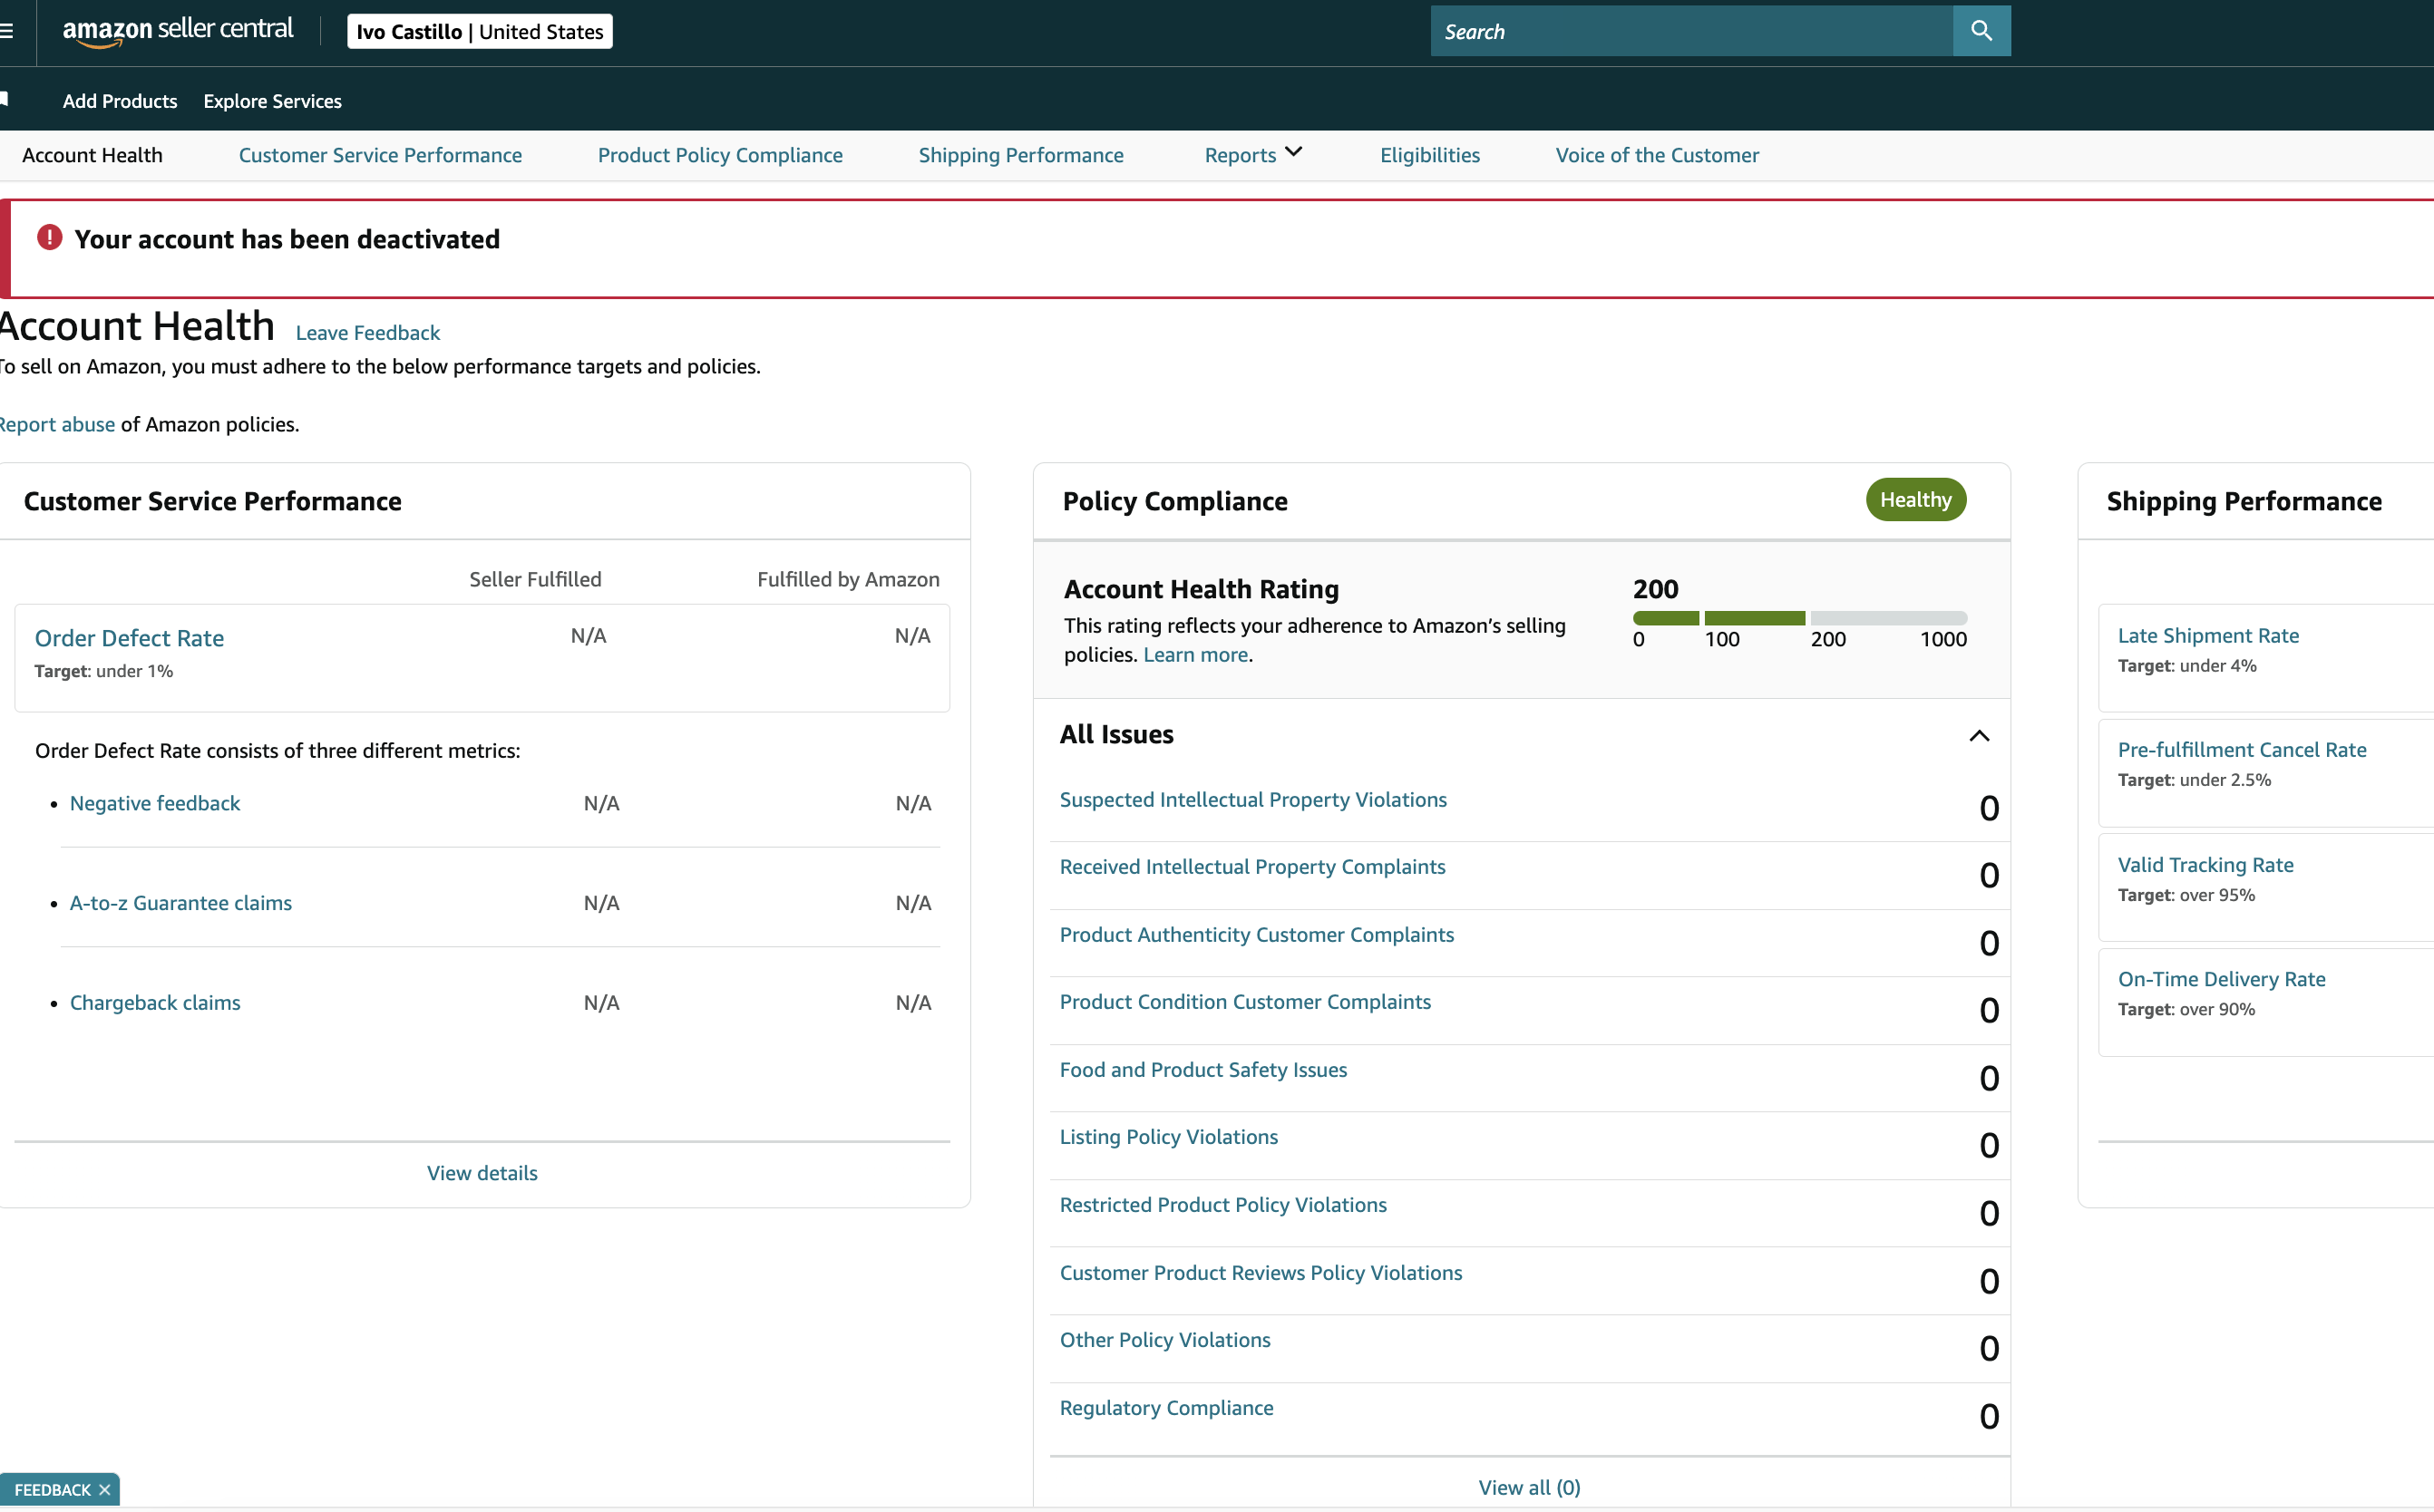Switch to Product Policy Compliance tab
The image size is (2434, 1512).
tap(720, 155)
